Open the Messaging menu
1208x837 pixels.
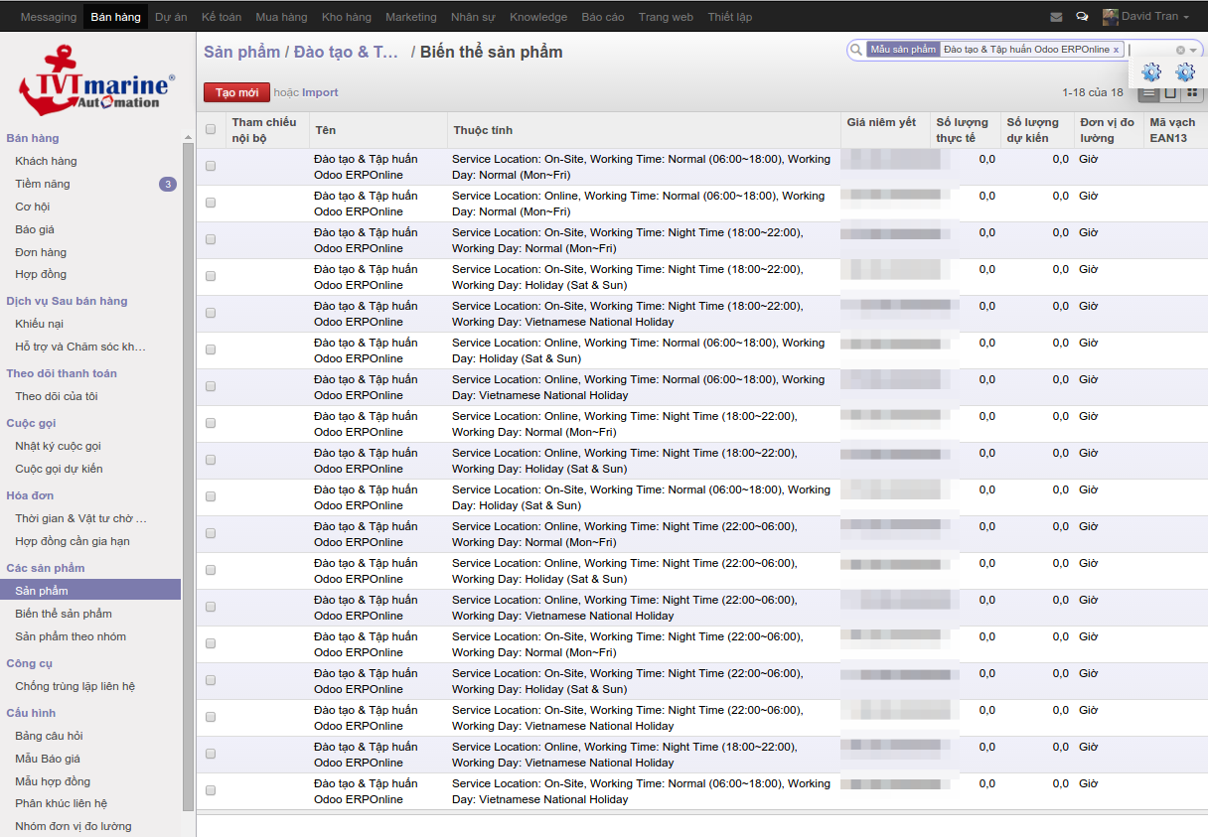[x=48, y=17]
